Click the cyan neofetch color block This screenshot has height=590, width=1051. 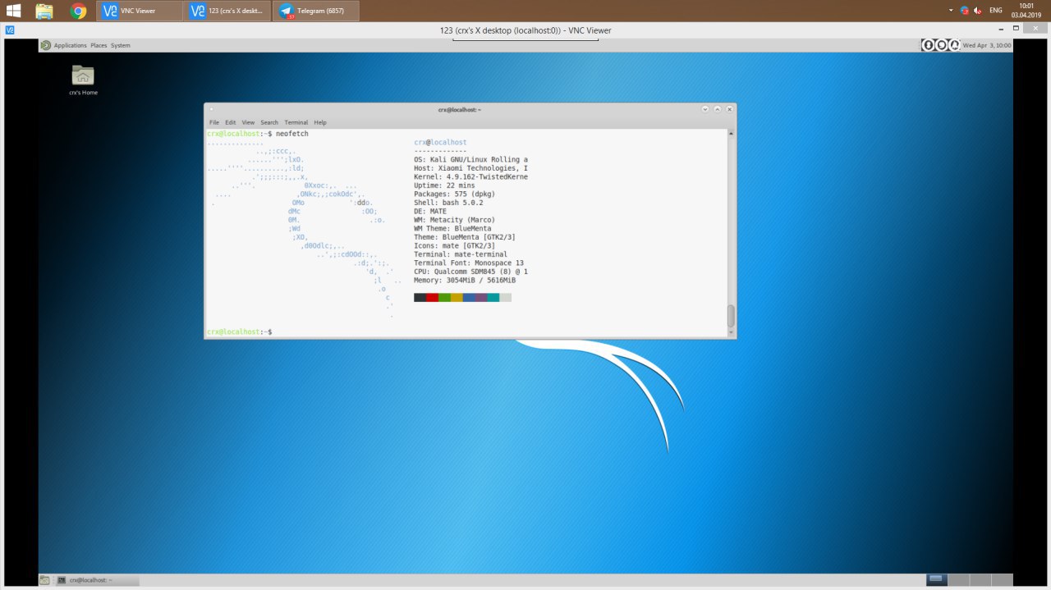click(493, 298)
